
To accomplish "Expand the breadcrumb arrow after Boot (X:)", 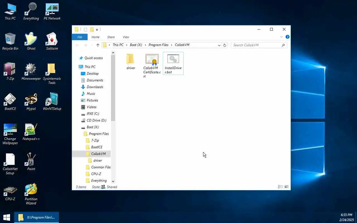I will coord(145,45).
